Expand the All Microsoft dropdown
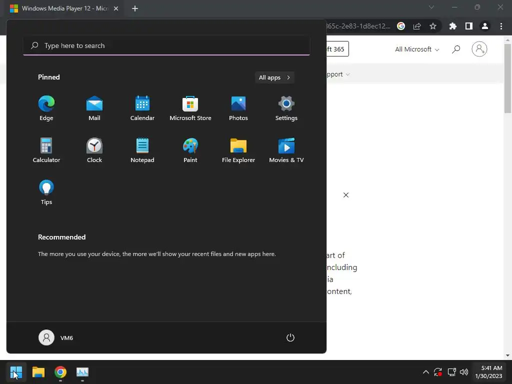Screen dimensions: 512x384 [417, 49]
